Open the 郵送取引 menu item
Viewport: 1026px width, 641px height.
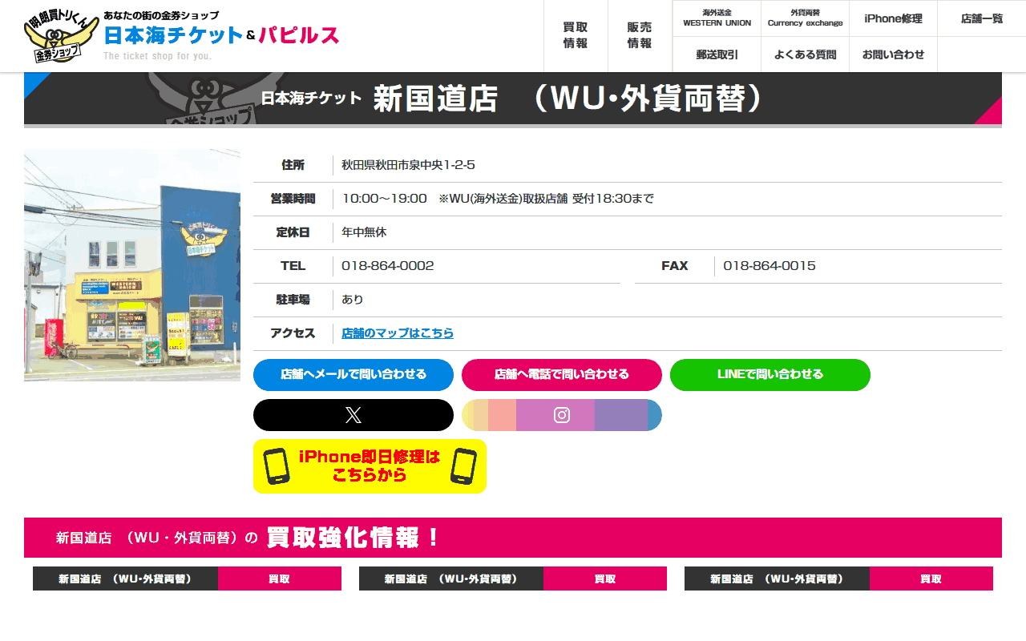(x=717, y=54)
